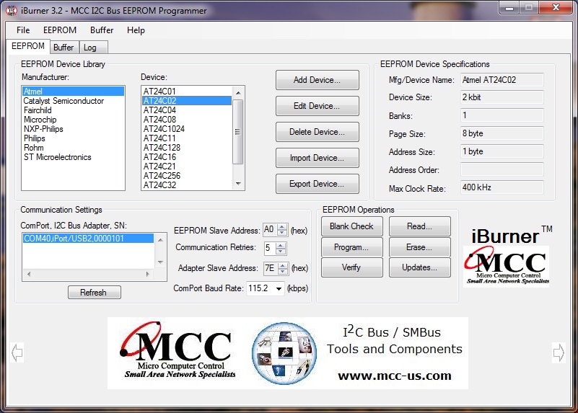Select device AT24C128

coord(188,148)
